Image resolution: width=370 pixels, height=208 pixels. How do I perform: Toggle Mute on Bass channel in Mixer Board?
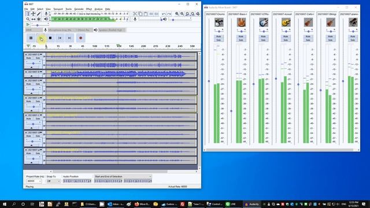click(x=241, y=36)
